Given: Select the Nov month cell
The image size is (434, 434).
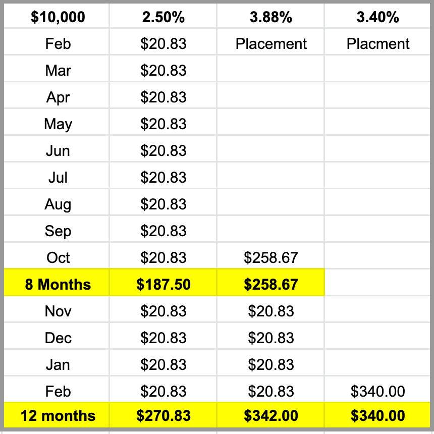Looking at the screenshot, I should coord(58,311).
